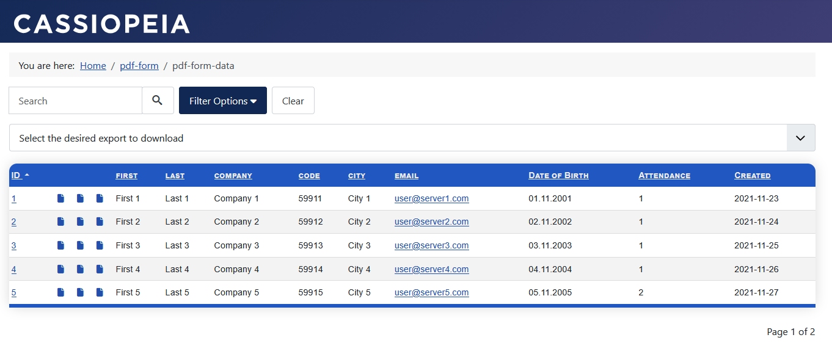The height and width of the screenshot is (343, 832).
Task: Open third document icon in row 5
Action: 100,292
